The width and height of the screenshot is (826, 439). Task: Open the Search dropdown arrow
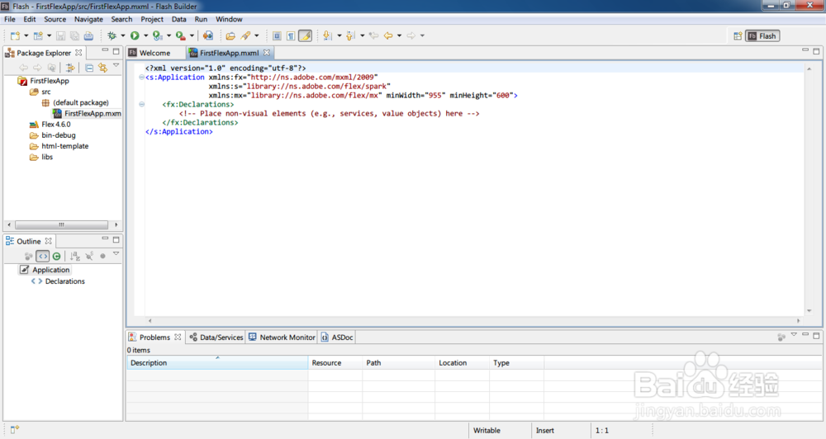(x=257, y=35)
